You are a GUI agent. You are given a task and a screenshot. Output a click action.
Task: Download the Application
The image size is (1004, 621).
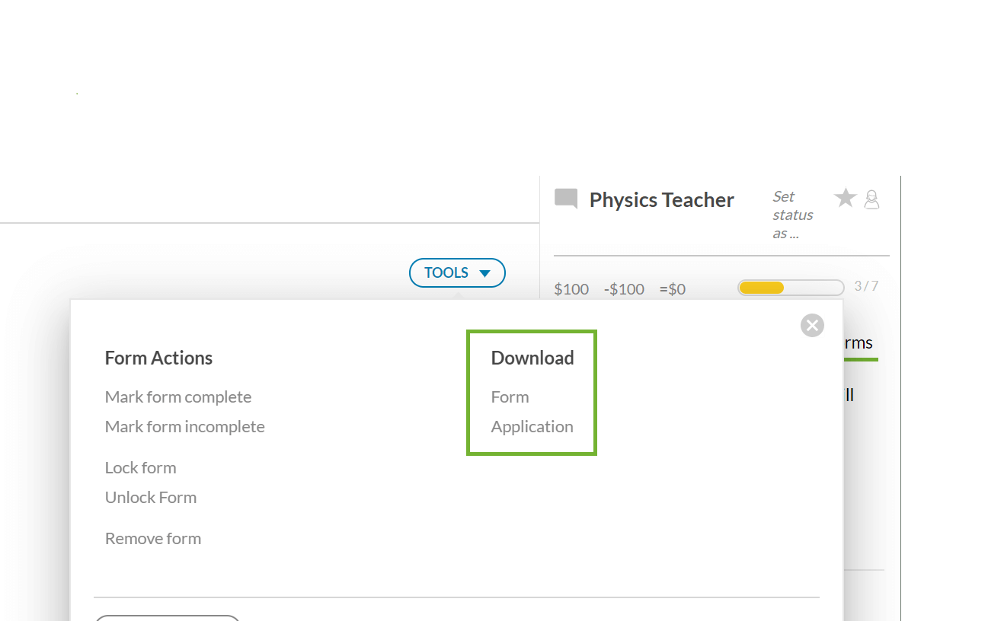[532, 426]
